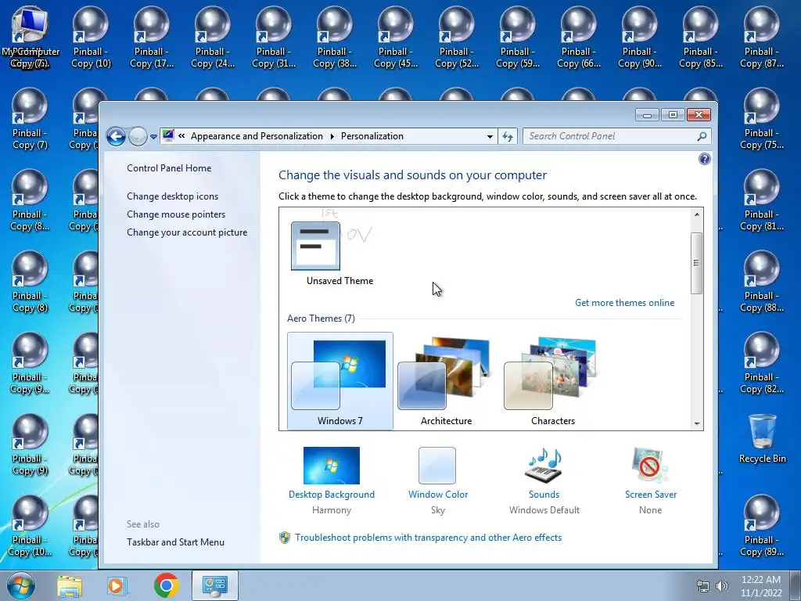Click theme list scroll up arrow
The width and height of the screenshot is (801, 601).
pyautogui.click(x=697, y=214)
